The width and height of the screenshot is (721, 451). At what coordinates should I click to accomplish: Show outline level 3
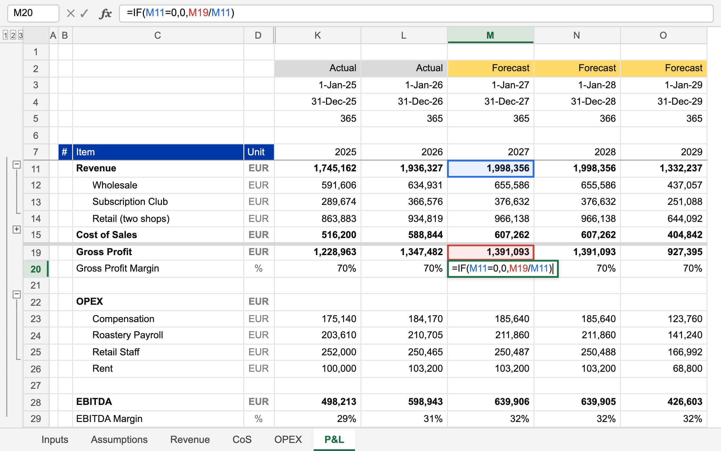click(21, 35)
